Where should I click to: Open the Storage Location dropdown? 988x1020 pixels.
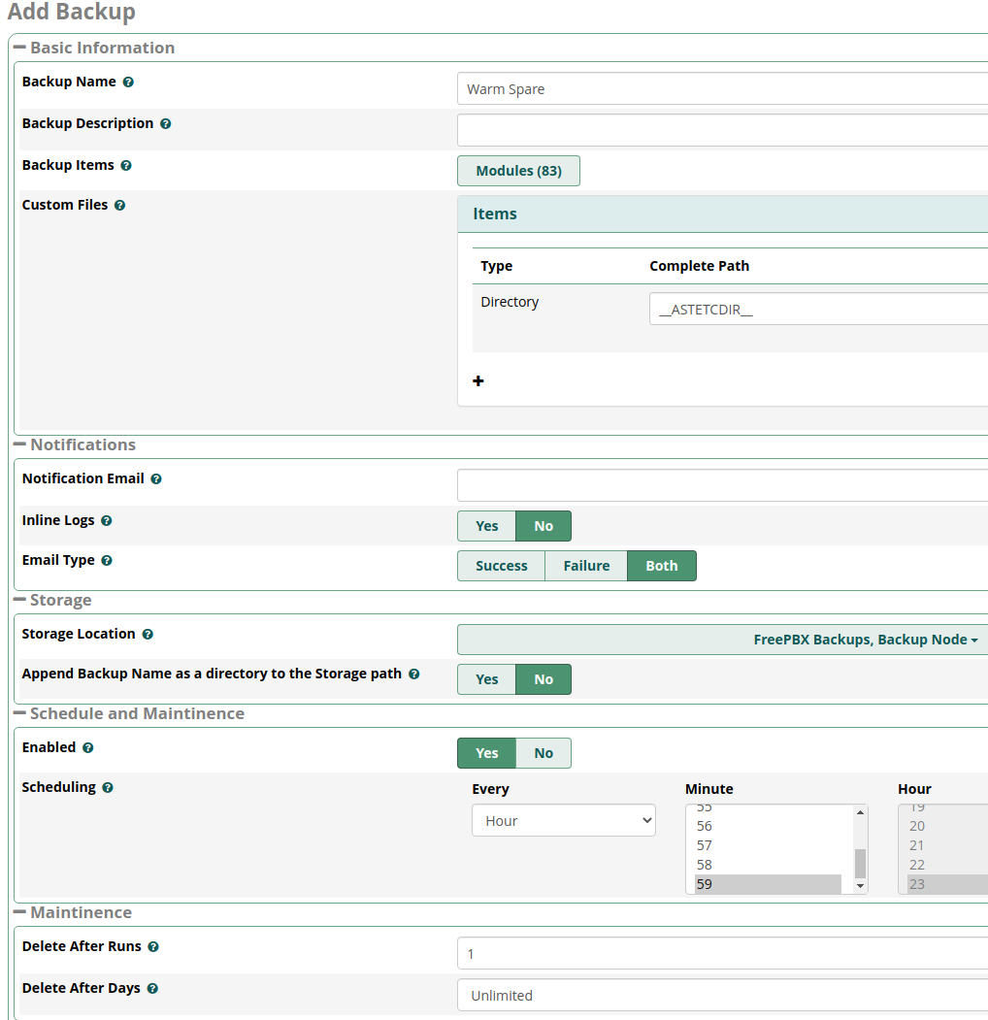click(x=722, y=640)
